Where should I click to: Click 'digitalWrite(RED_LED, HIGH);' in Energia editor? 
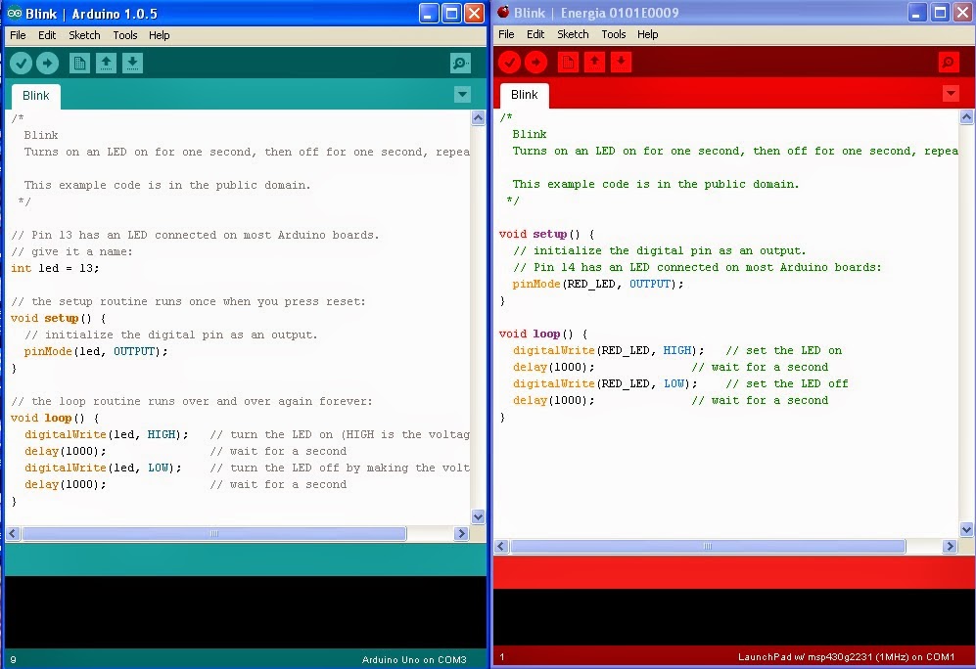pyautogui.click(x=608, y=351)
